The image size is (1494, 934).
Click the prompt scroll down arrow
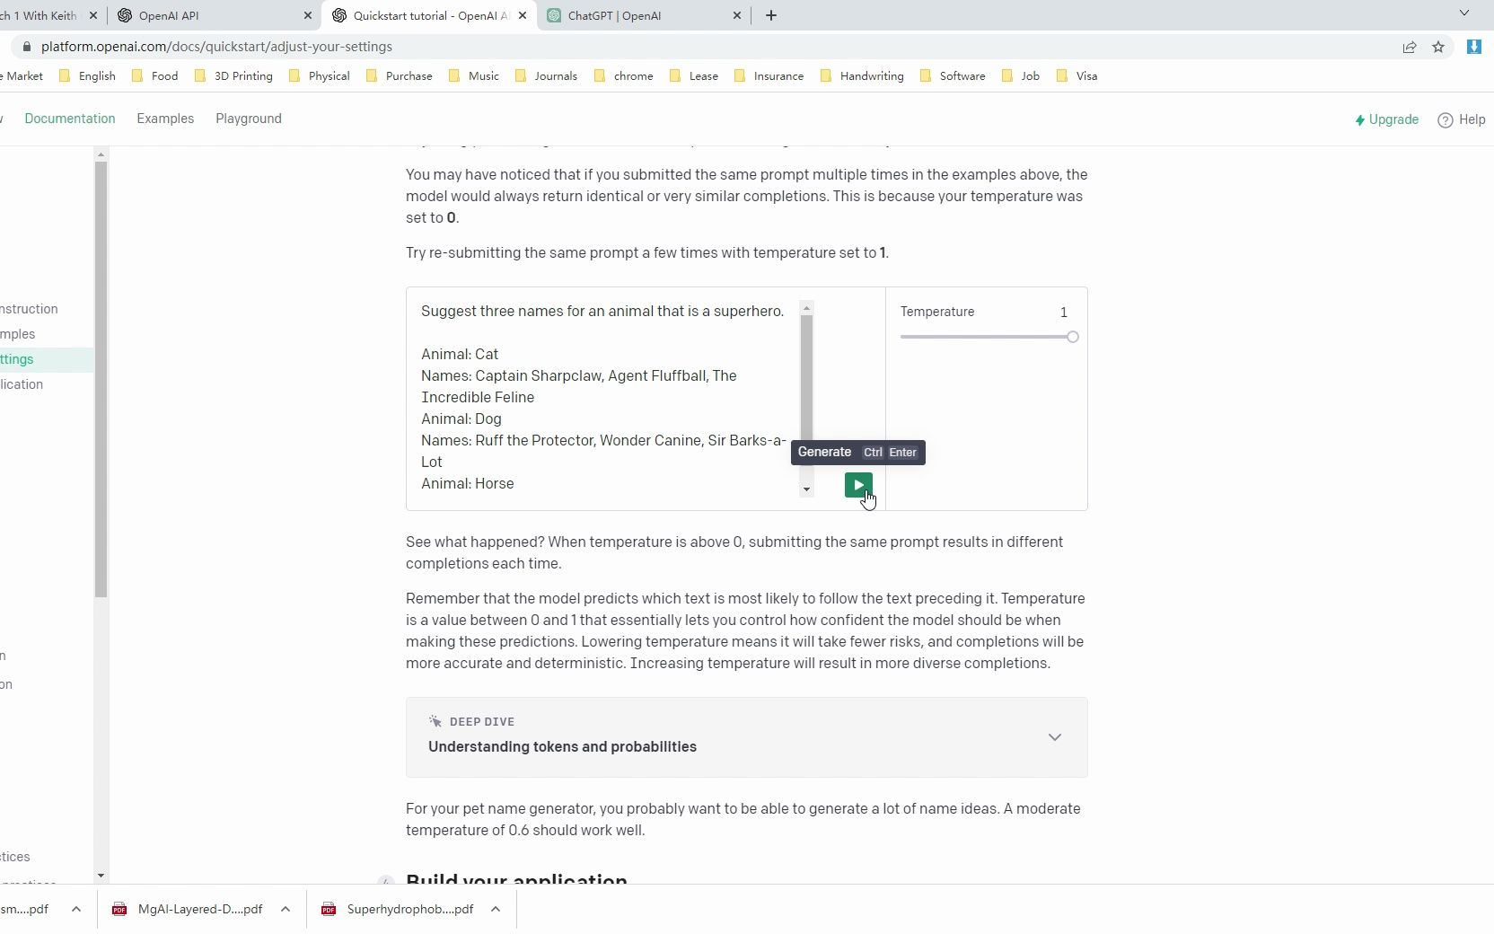pyautogui.click(x=806, y=489)
